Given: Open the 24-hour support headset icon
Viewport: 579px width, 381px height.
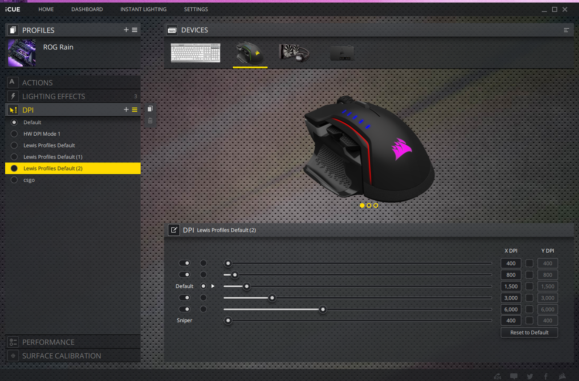Looking at the screenshot, I should (x=497, y=376).
